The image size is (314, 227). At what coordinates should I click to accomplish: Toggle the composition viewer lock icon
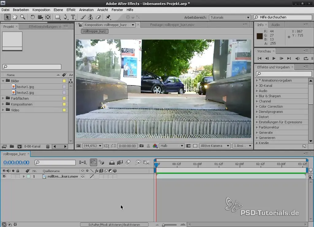pos(80,25)
